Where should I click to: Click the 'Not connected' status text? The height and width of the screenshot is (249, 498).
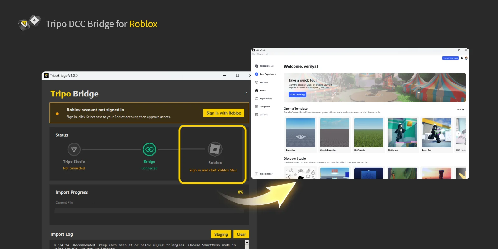(x=74, y=168)
